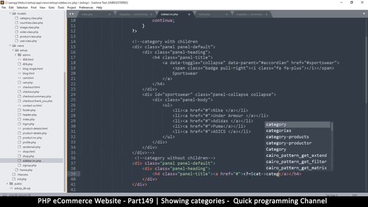The width and height of the screenshot is (368, 207).
Task: Open header.php file
Action: tap(29, 115)
